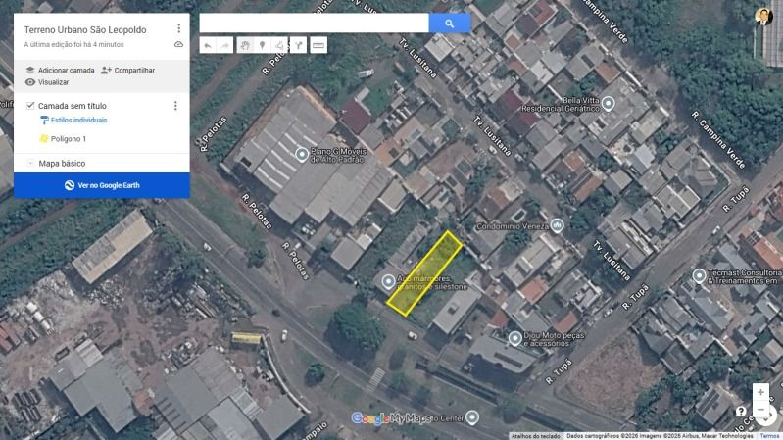Click the undo arrow in toolbar

208,45
